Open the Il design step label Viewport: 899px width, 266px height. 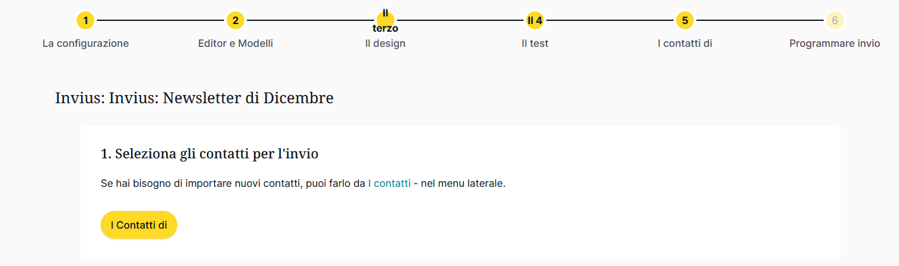385,44
